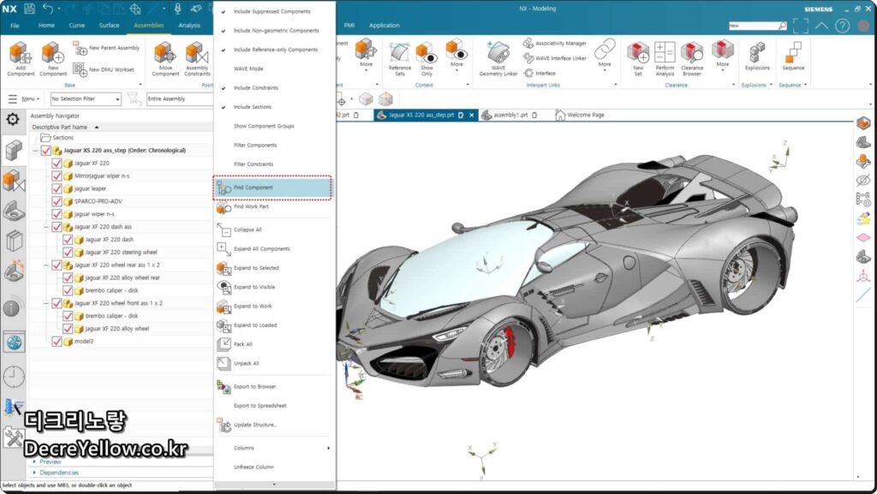The width and height of the screenshot is (877, 494).
Task: Click the full screen toggle icon
Action: click(801, 26)
